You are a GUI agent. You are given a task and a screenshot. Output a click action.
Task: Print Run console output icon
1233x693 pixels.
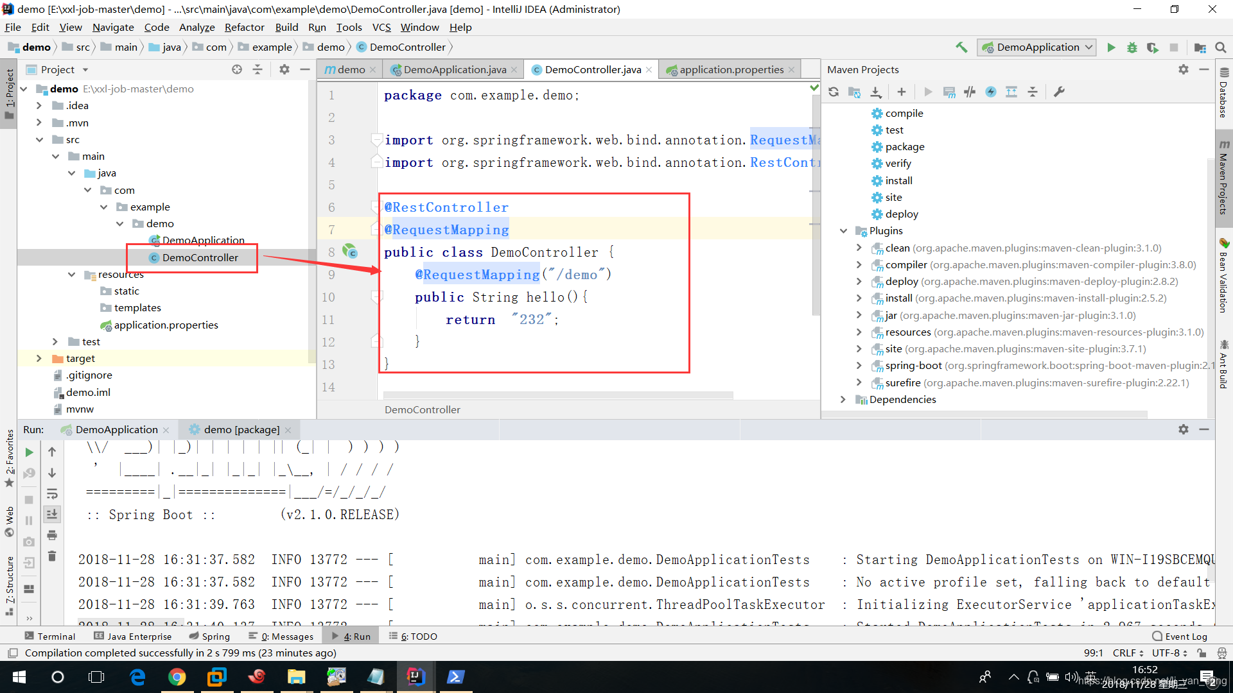click(52, 535)
